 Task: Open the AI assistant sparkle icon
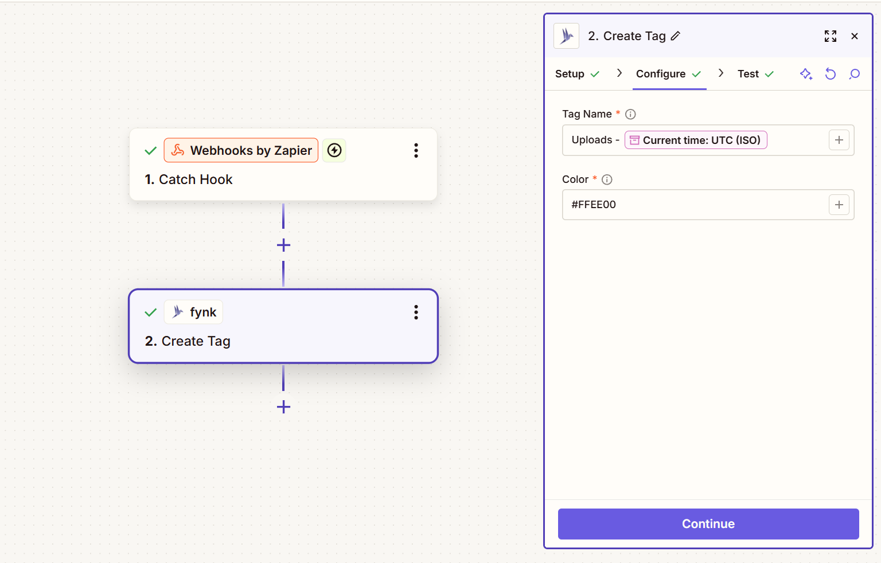(806, 74)
